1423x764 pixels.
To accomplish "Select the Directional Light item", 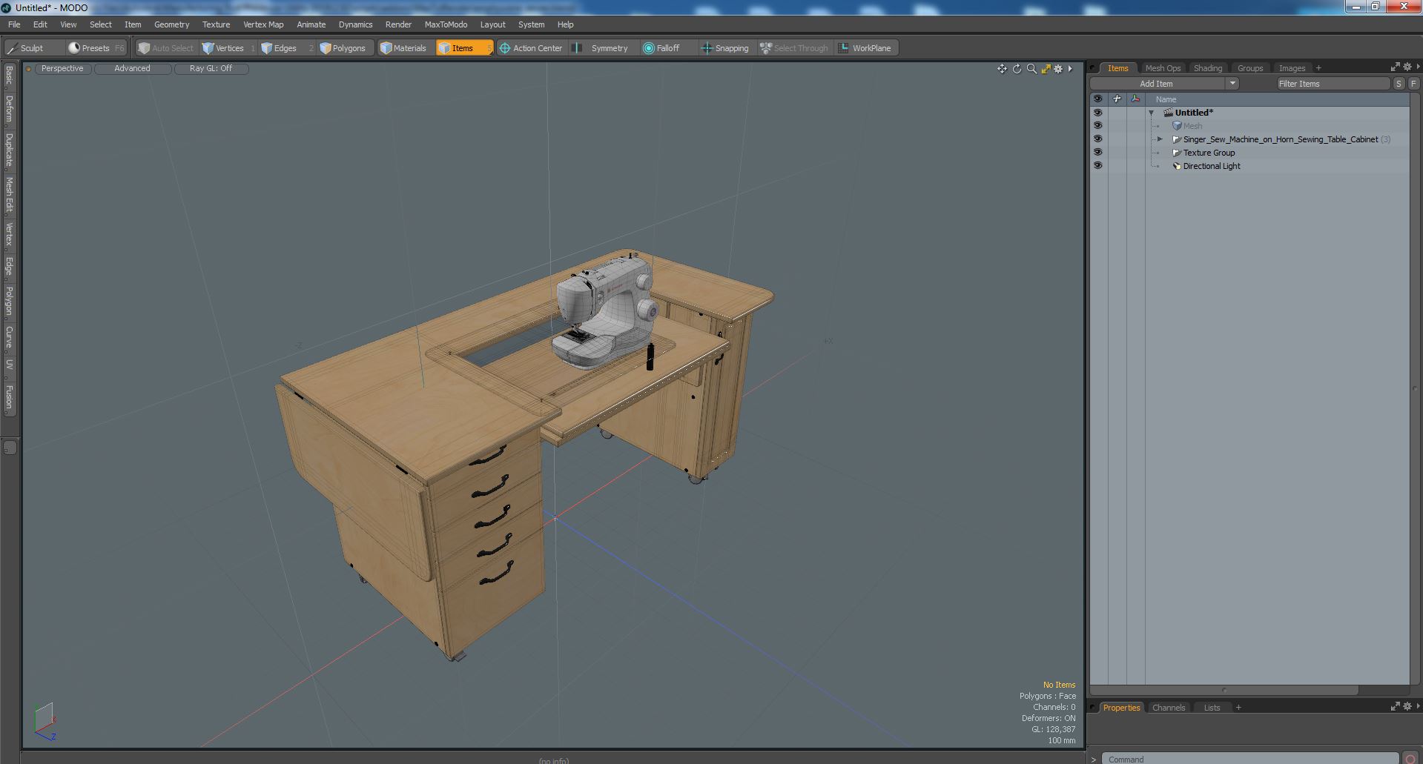I will (x=1212, y=166).
